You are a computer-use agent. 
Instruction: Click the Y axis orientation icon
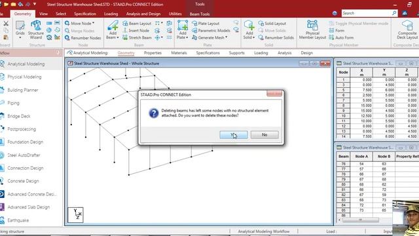[76, 215]
